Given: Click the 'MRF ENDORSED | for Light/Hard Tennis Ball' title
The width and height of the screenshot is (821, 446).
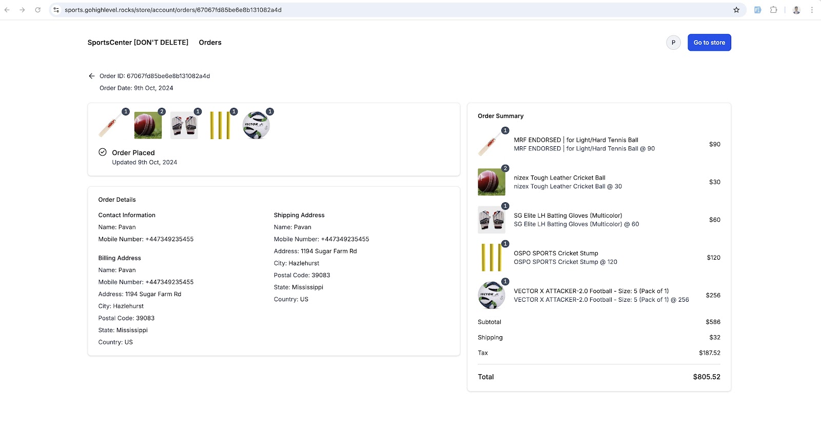Looking at the screenshot, I should 576,140.
